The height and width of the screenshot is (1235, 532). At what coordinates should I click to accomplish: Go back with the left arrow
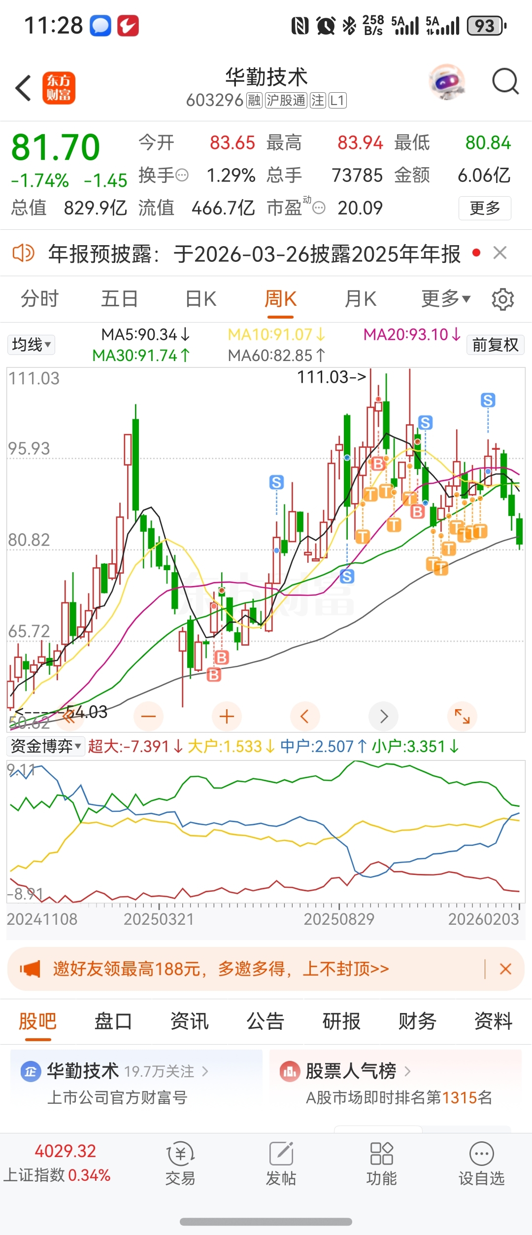pyautogui.click(x=23, y=88)
